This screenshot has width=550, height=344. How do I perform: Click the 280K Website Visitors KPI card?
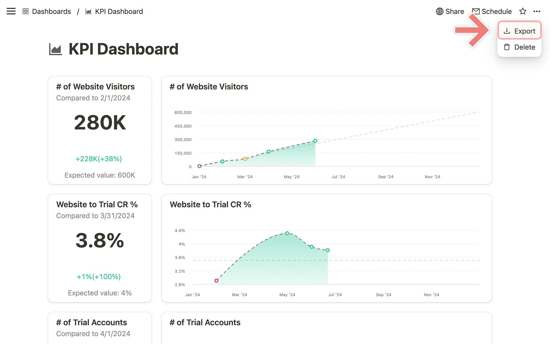tap(100, 131)
